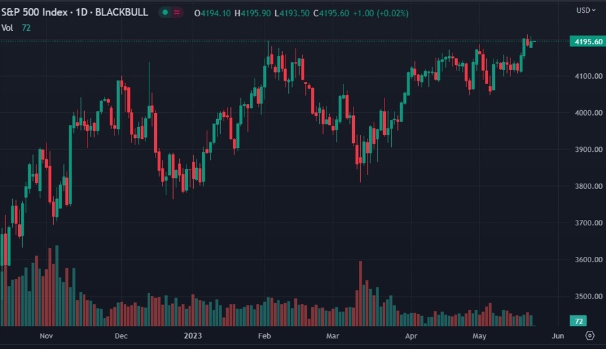Click the Apr date axis label
Image resolution: width=606 pixels, height=349 pixels.
tap(411, 336)
